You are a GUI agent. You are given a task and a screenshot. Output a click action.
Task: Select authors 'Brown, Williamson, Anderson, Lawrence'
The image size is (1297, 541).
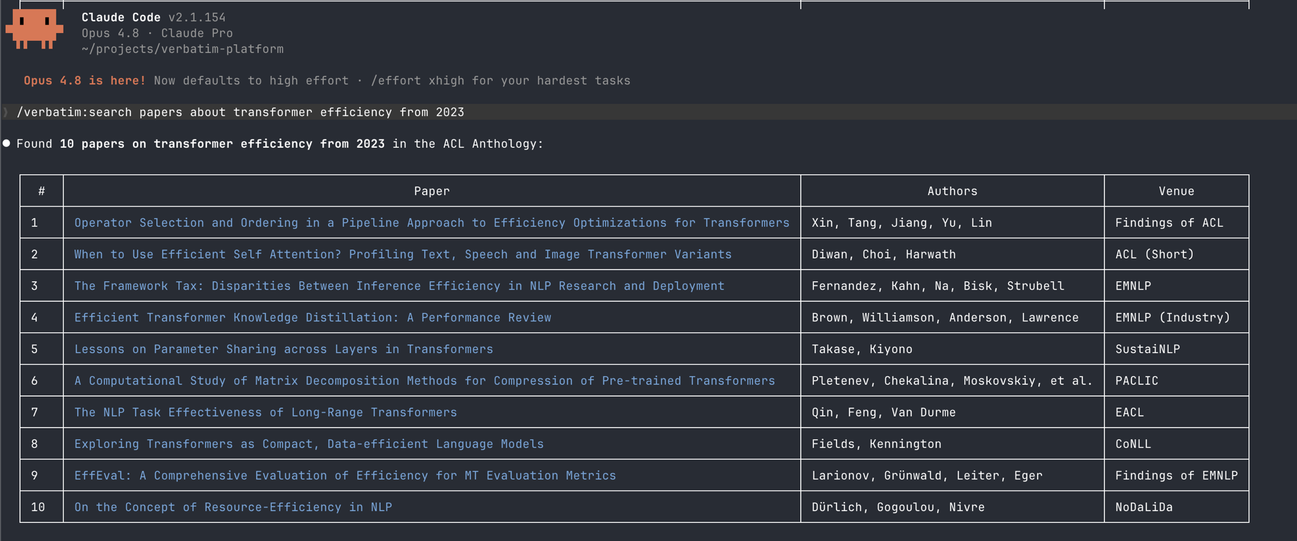945,317
